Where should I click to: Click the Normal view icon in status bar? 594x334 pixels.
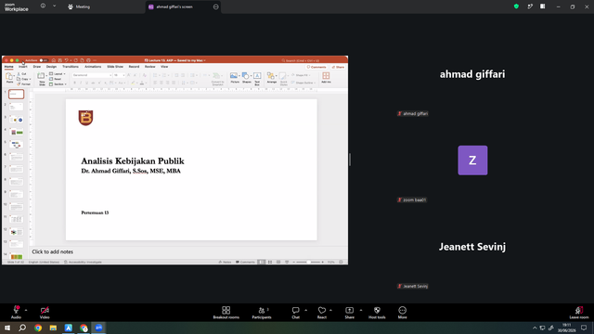[262, 262]
